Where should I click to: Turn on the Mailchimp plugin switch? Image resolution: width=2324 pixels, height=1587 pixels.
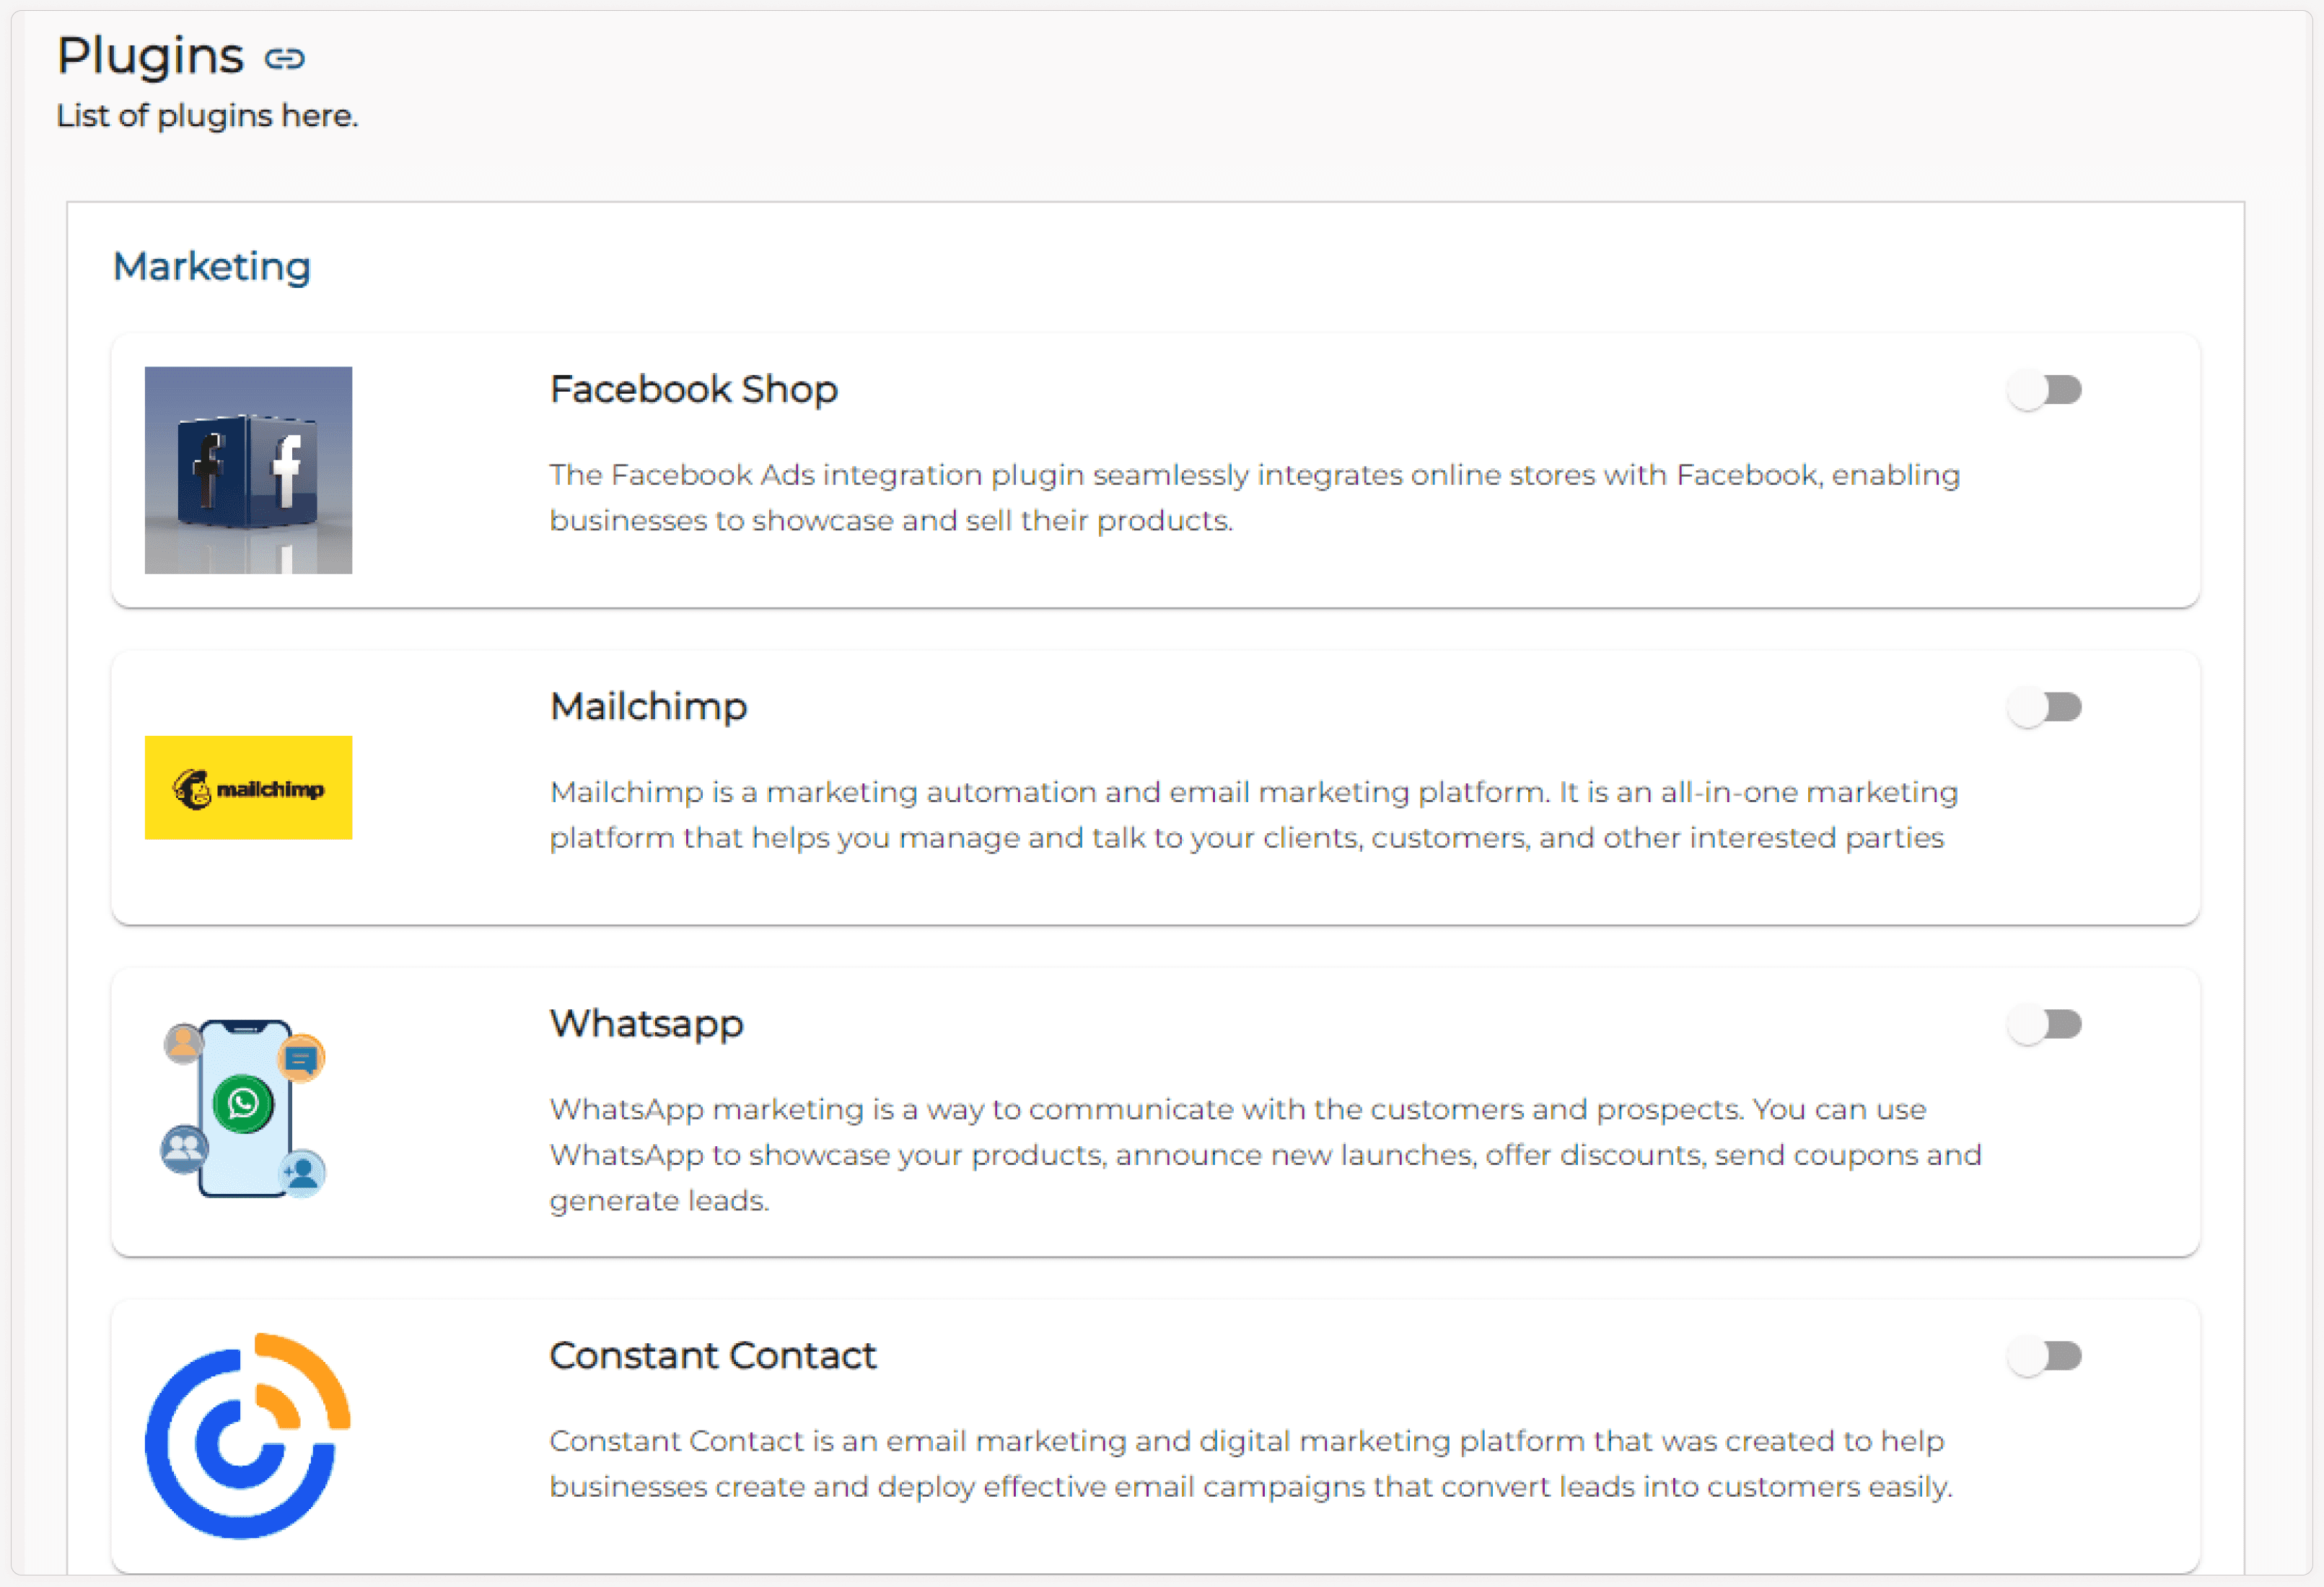pos(2044,708)
